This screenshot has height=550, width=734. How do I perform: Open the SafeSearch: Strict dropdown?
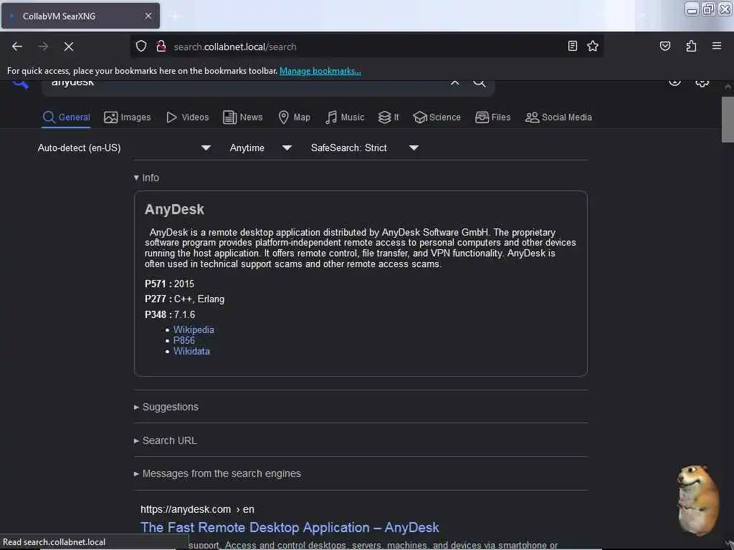[x=365, y=148]
